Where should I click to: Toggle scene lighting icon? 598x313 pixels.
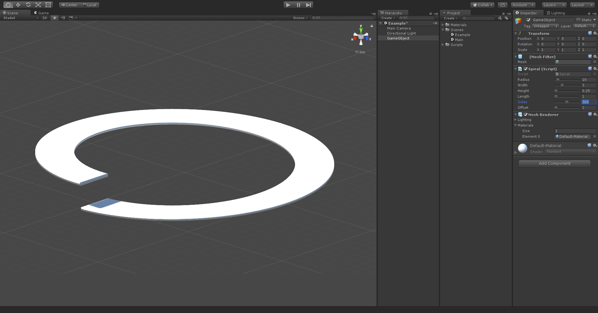55,18
